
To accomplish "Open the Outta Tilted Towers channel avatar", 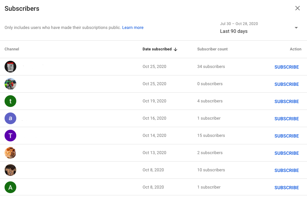I will [10, 67].
